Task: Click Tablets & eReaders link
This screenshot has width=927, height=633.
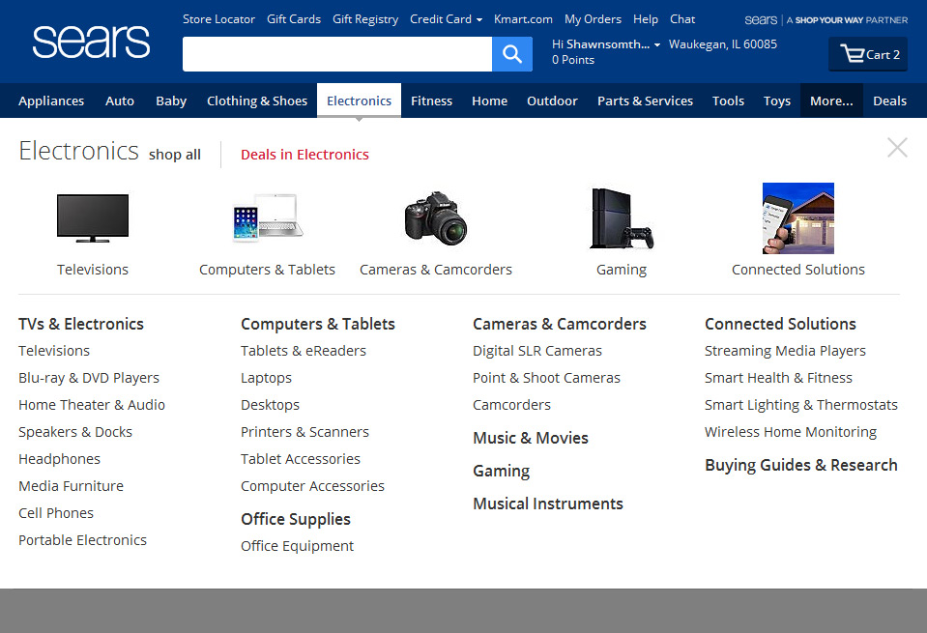Action: pyautogui.click(x=304, y=351)
